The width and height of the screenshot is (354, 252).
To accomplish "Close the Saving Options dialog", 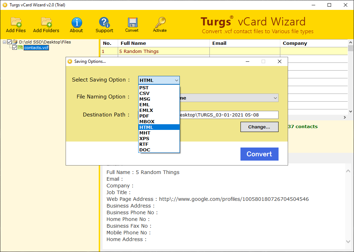I will pyautogui.click(x=280, y=61).
